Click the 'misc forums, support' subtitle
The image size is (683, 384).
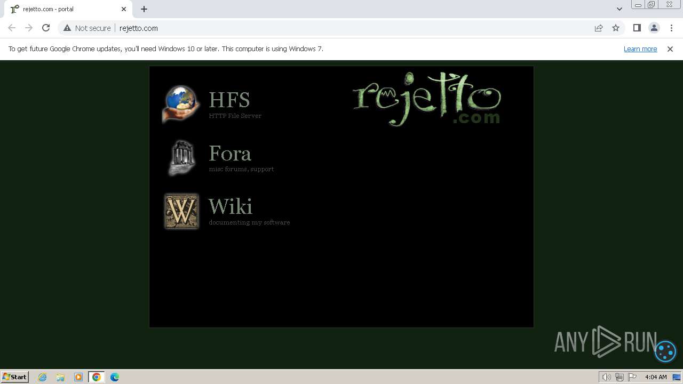tap(241, 169)
